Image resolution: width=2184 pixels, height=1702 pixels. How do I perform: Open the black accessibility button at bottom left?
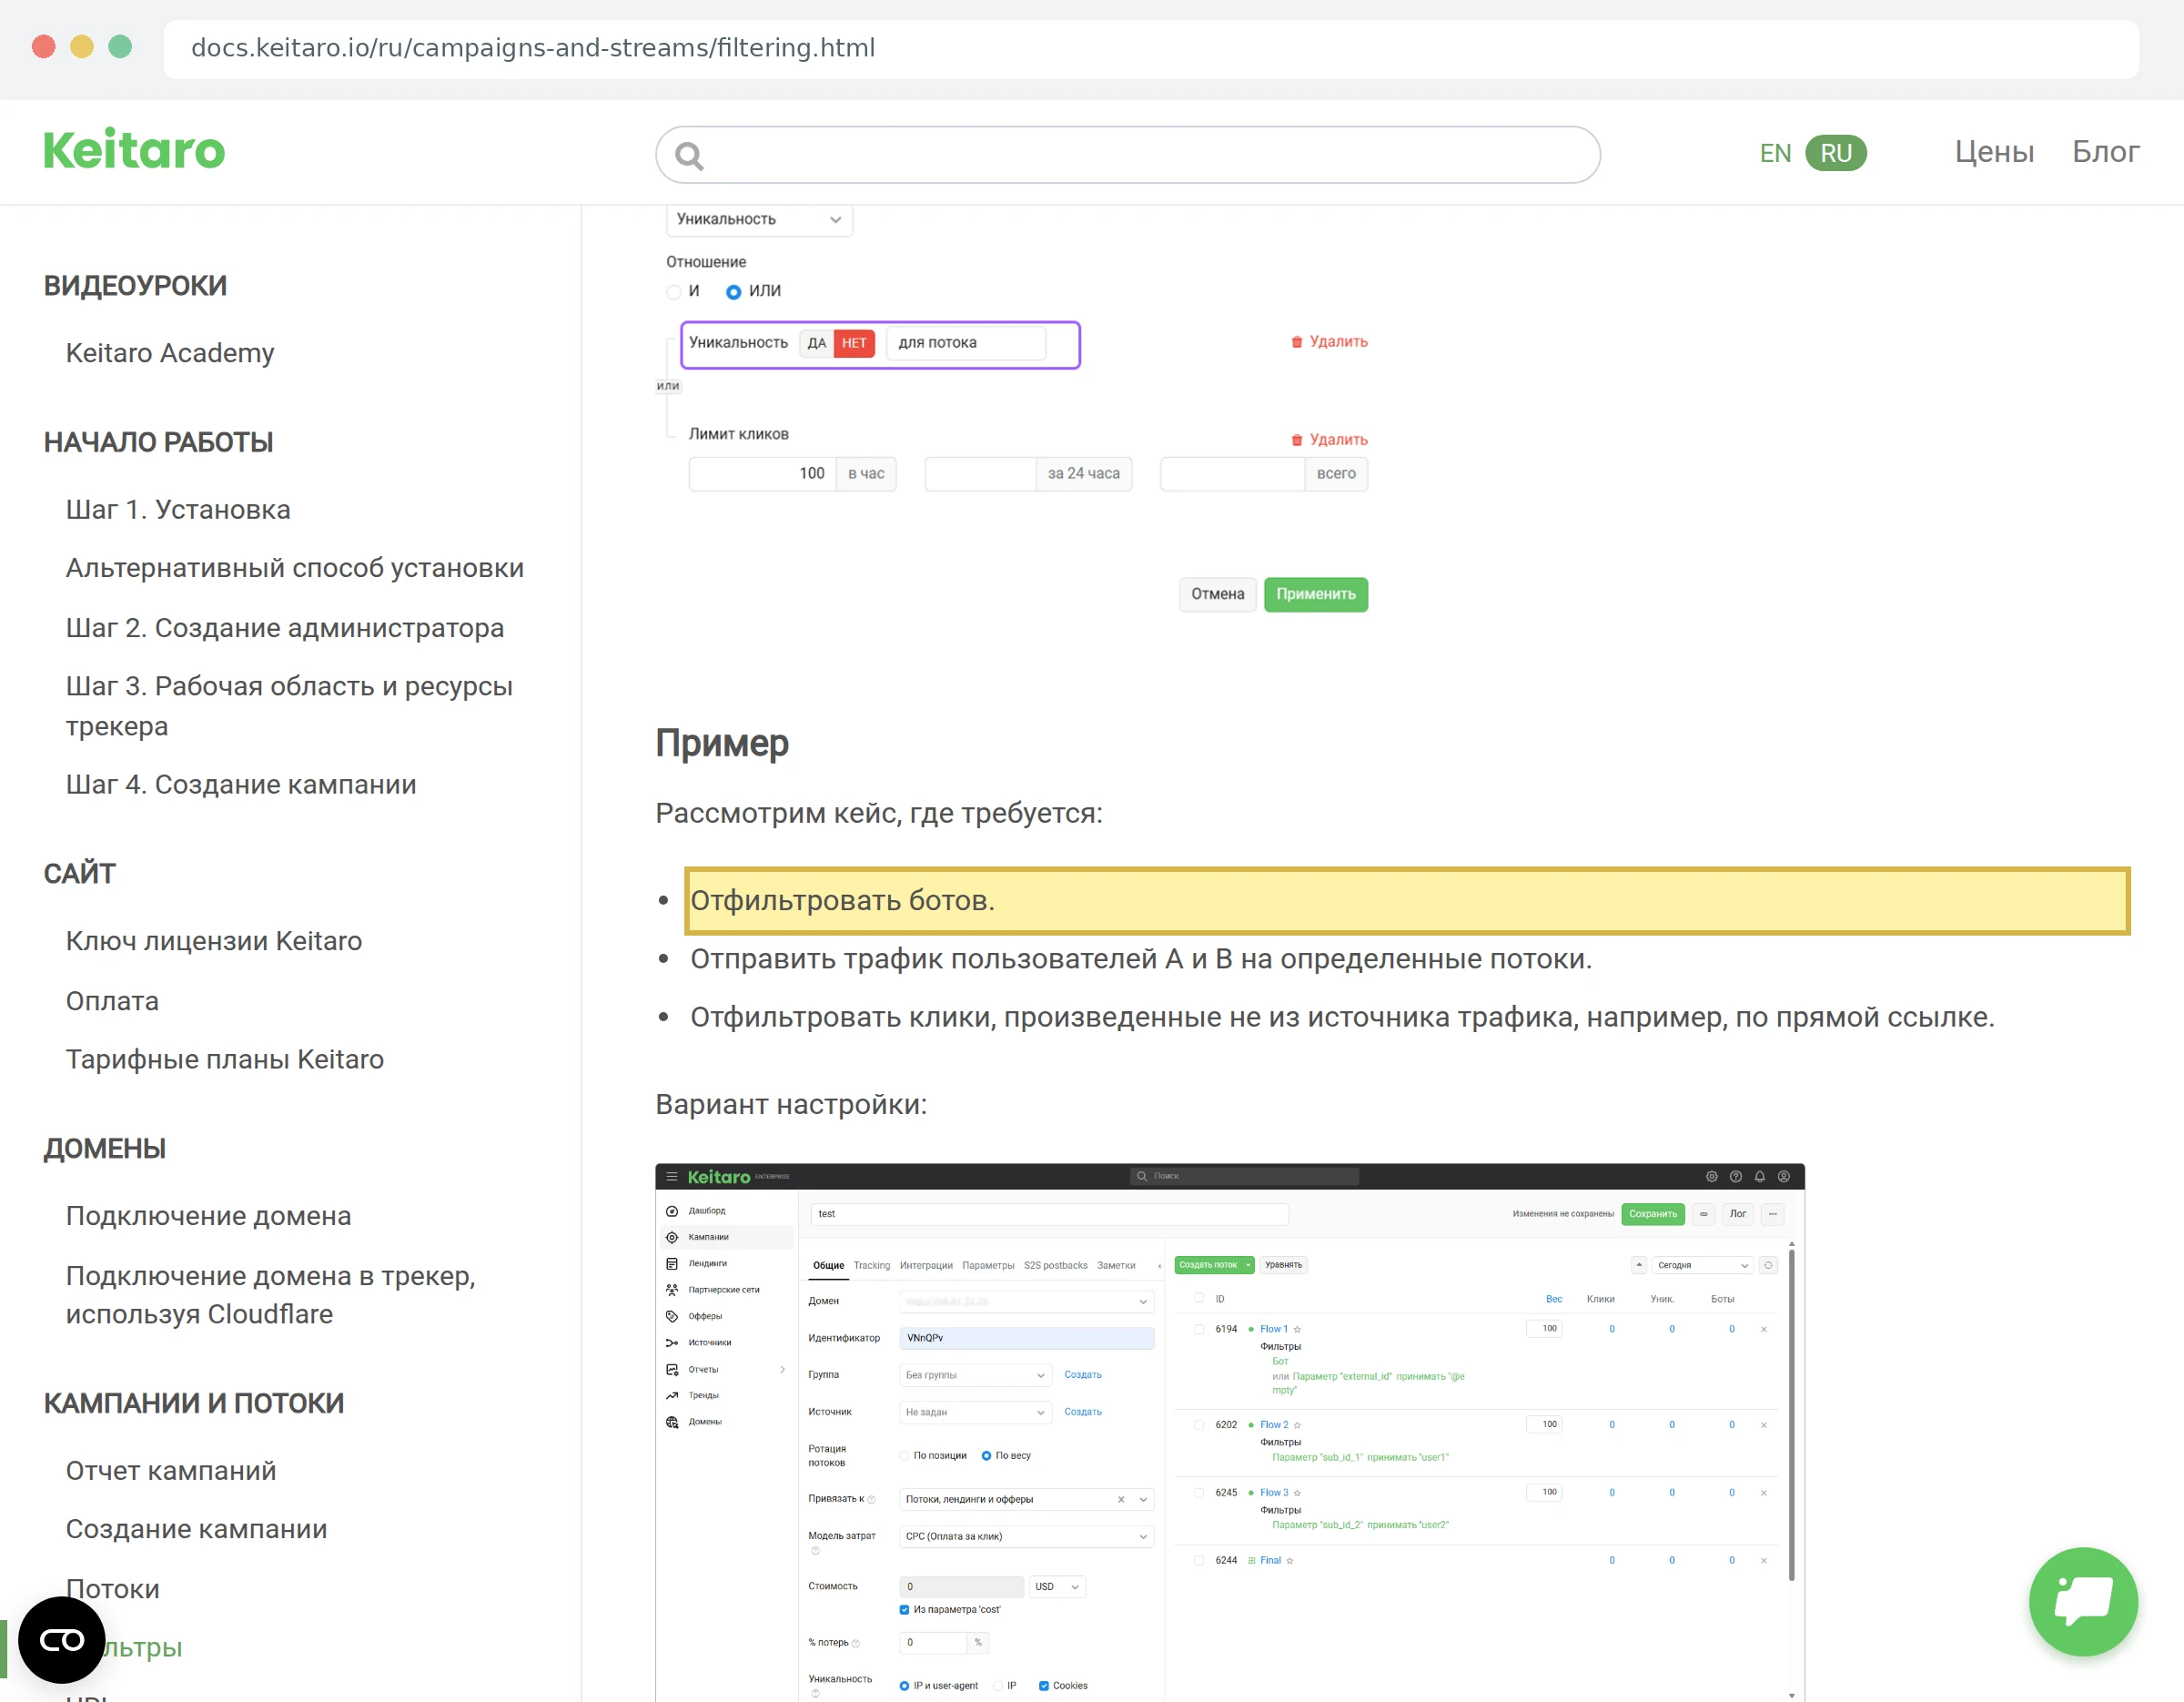(61, 1640)
